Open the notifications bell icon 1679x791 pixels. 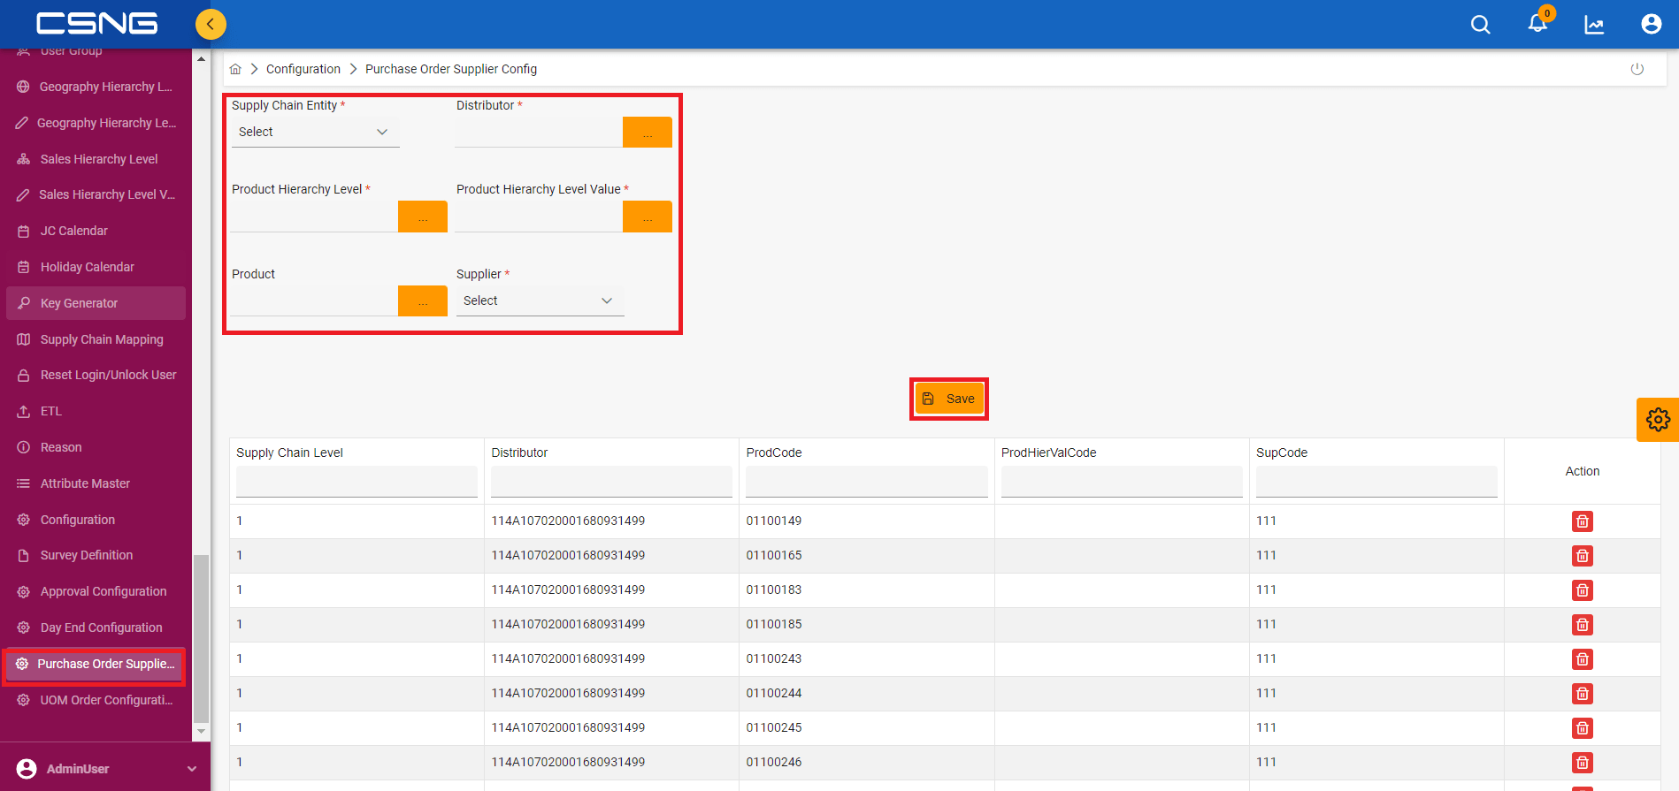point(1537,24)
